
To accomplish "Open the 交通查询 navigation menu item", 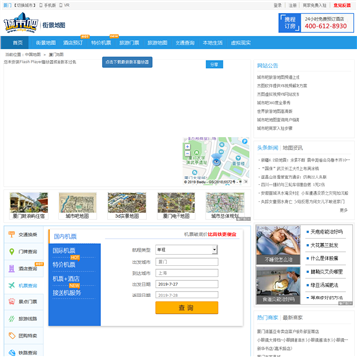I will (185, 43).
